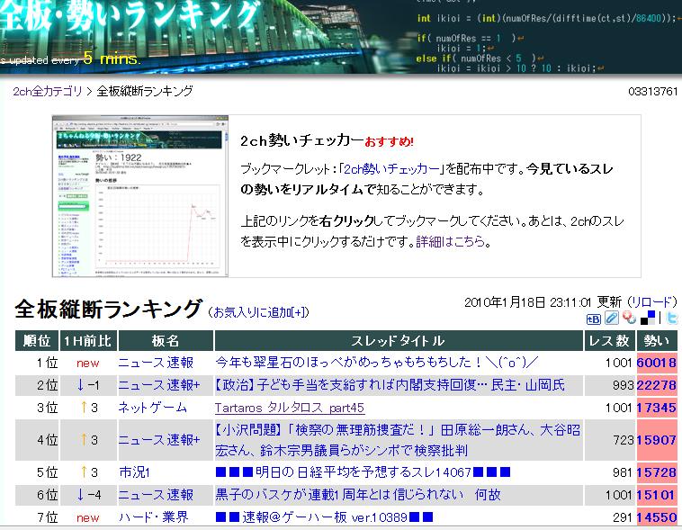
Task: Click the new indicator in rank 1 row
Action: [x=88, y=363]
